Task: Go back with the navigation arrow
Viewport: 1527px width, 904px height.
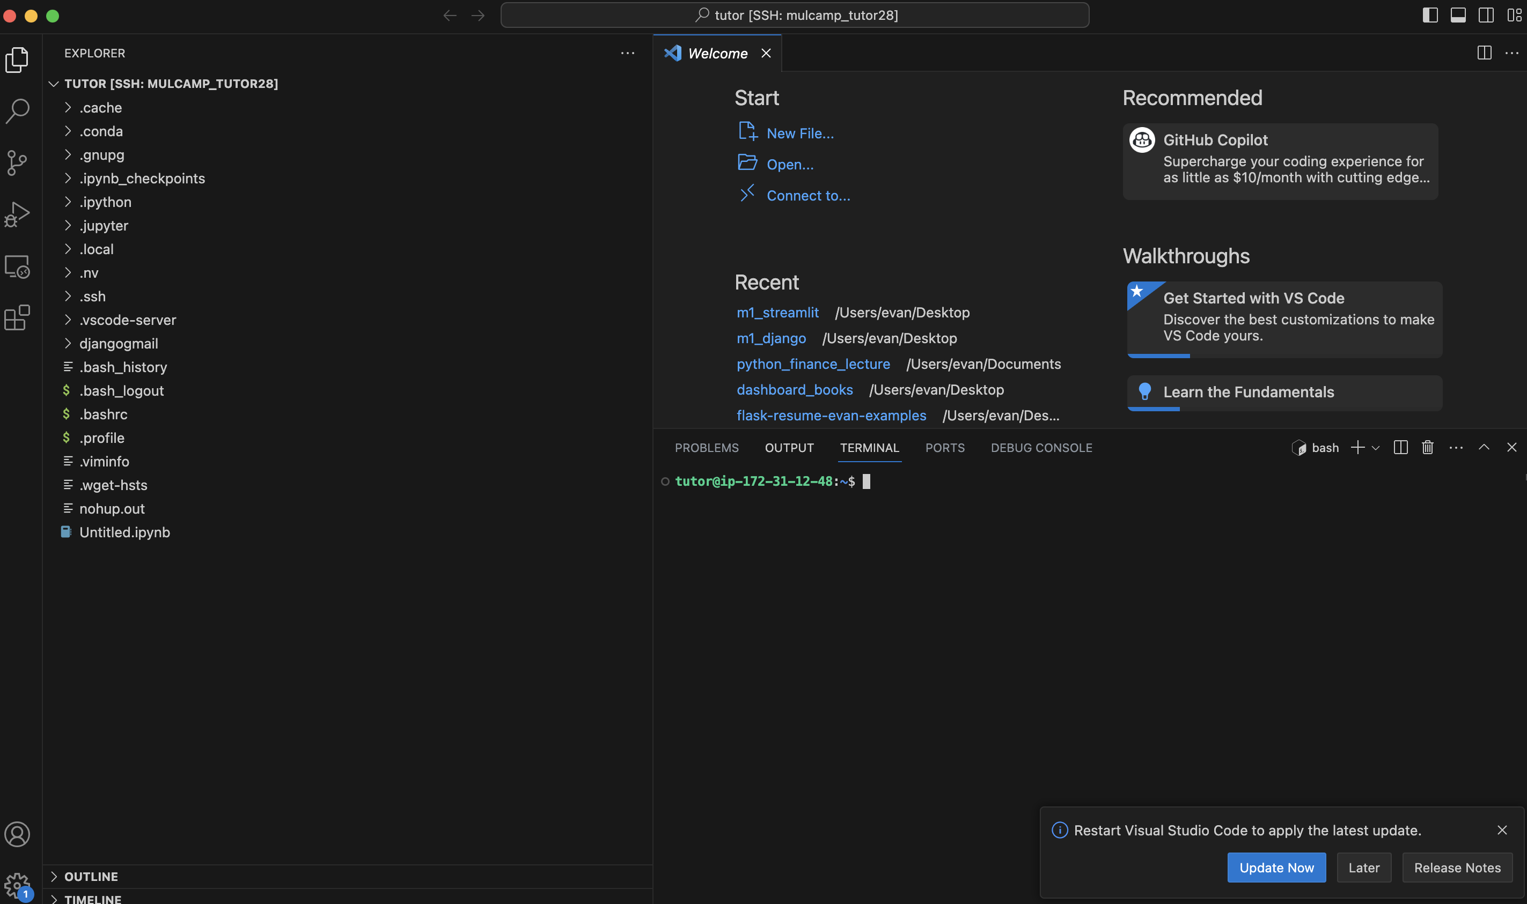Action: pyautogui.click(x=450, y=15)
